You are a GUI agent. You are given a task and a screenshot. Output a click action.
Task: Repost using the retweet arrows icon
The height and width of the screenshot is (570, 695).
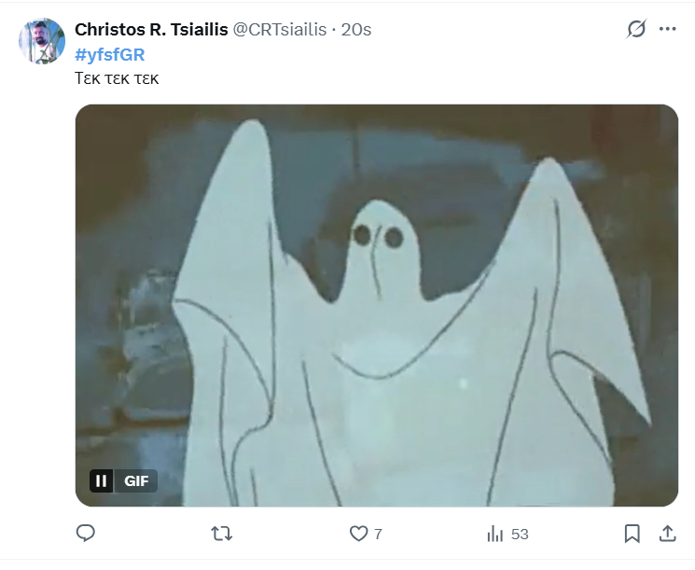click(x=222, y=534)
